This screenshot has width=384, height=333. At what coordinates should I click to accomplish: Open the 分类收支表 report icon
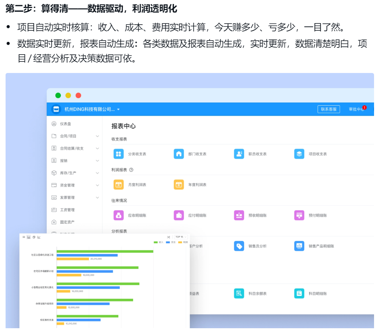click(x=119, y=154)
